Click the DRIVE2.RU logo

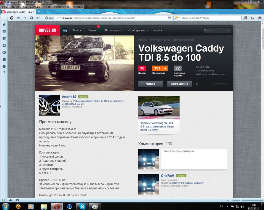(48, 30)
